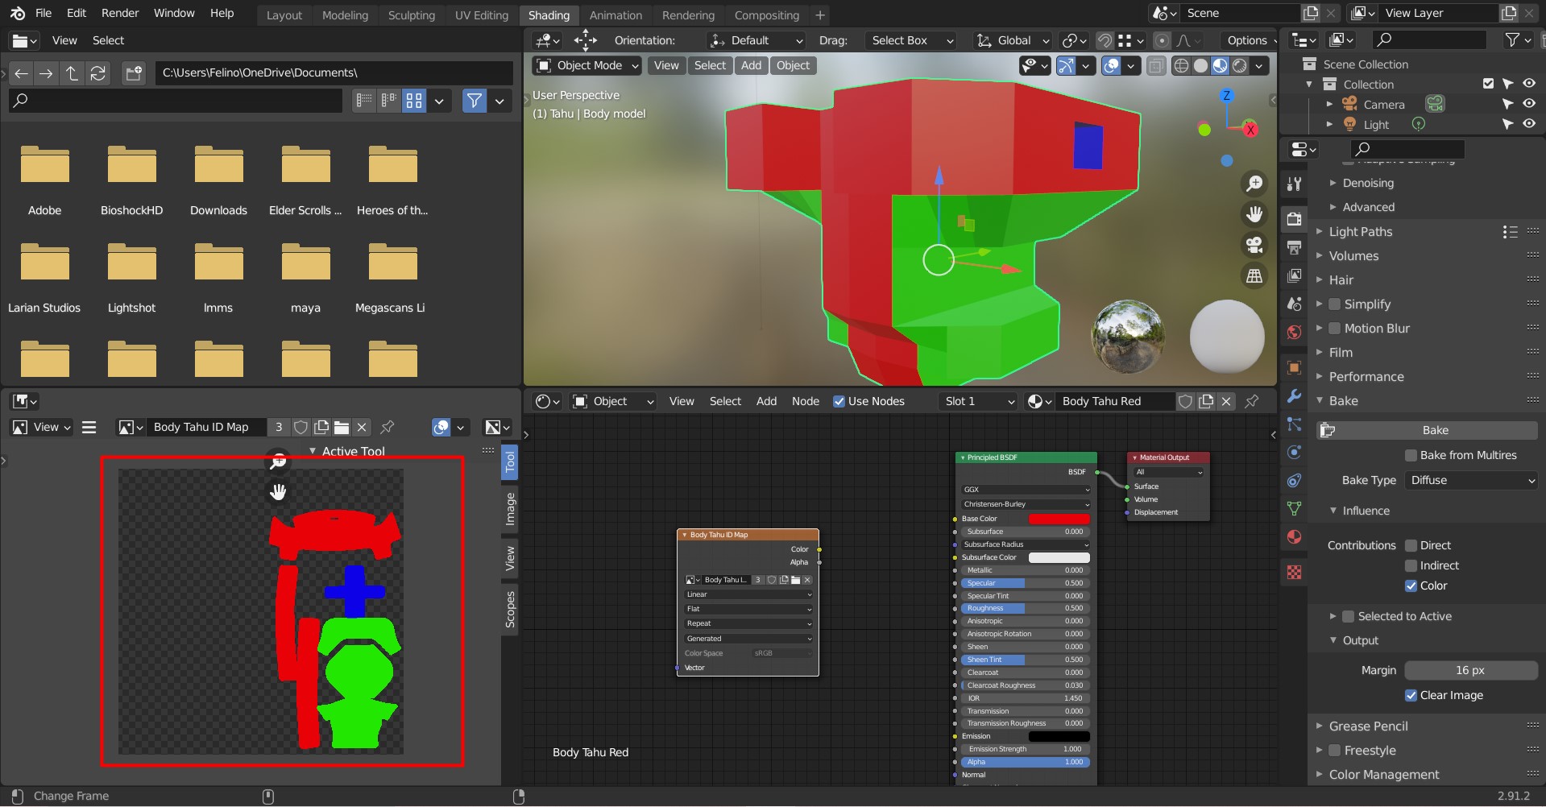This screenshot has height=807, width=1546.
Task: Open the Image sidebar tab
Action: (509, 509)
